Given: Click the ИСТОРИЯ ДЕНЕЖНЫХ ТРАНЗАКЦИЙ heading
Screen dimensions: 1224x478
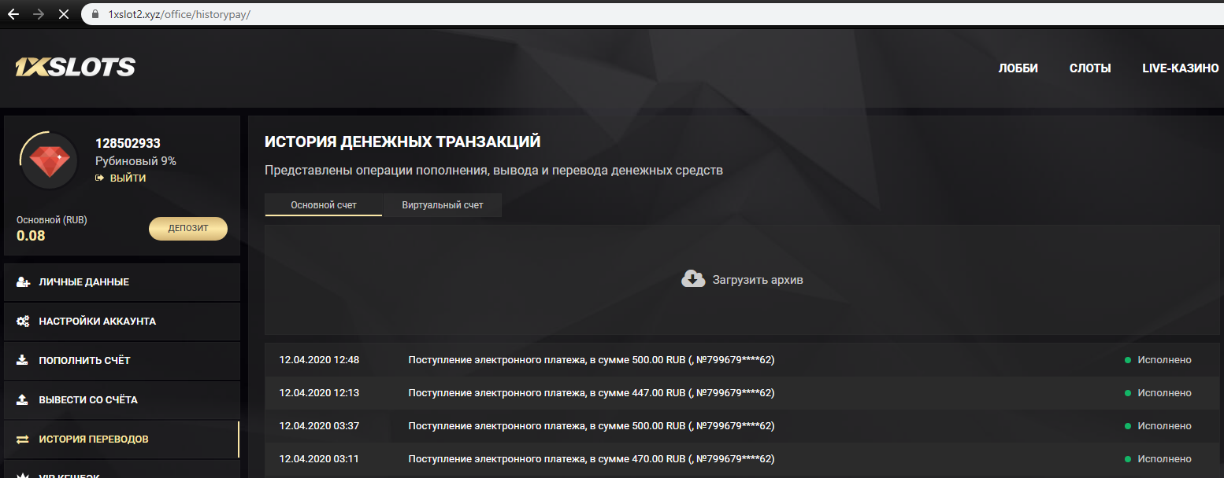Looking at the screenshot, I should click(x=402, y=142).
